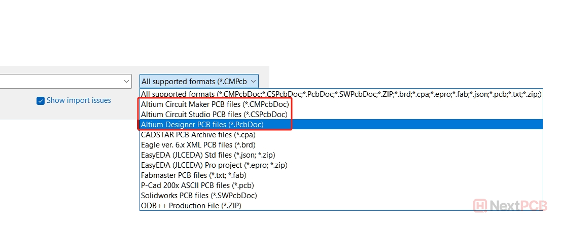This screenshot has width=561, height=225.
Task: Select Altium Designer PCB files (*.PcbDoc)
Action: coord(202,125)
